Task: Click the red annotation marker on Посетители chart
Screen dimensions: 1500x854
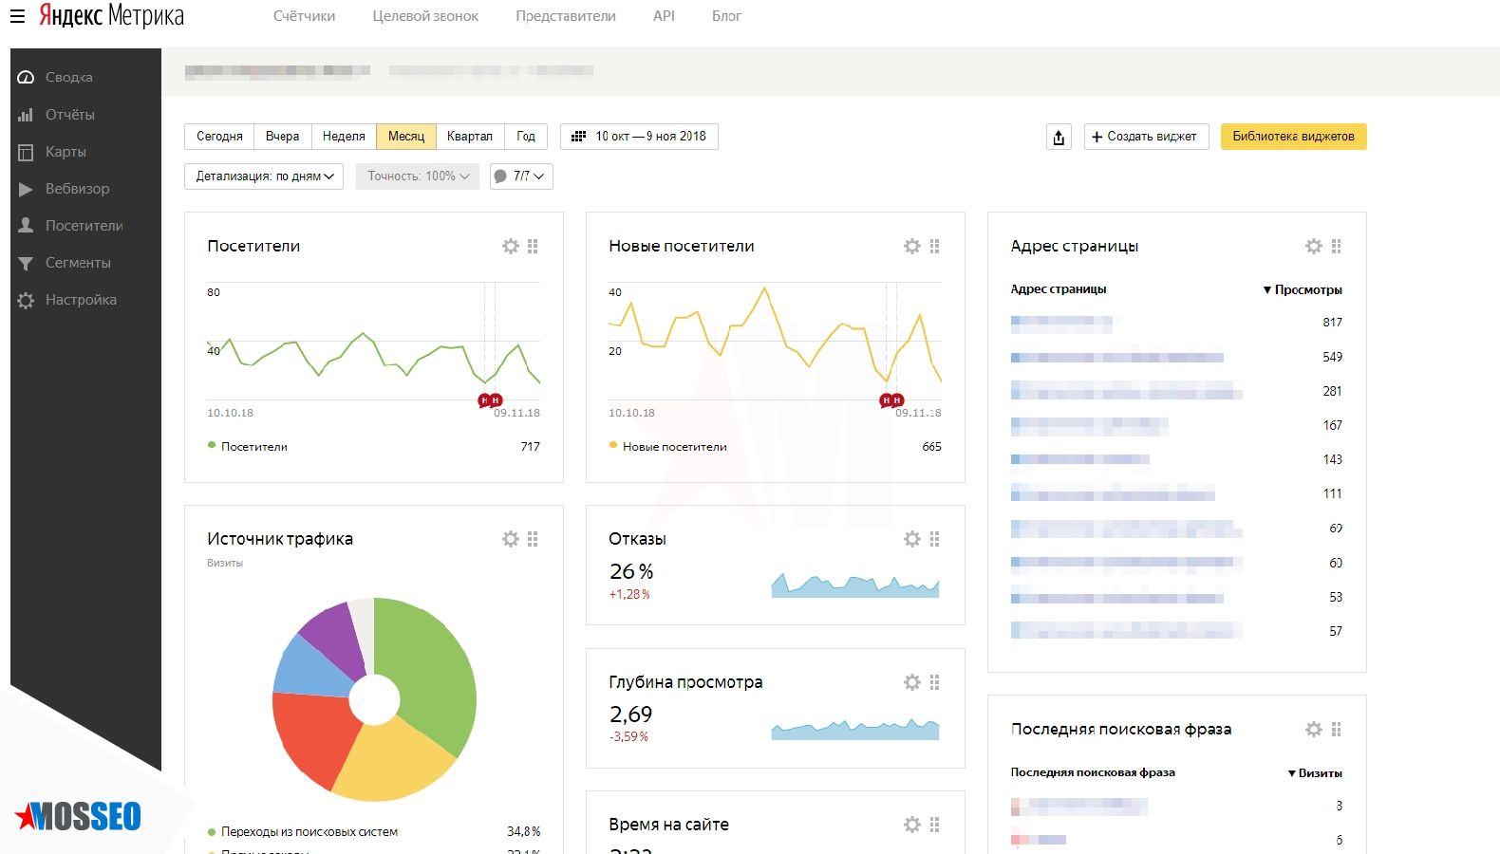Action: (x=490, y=400)
